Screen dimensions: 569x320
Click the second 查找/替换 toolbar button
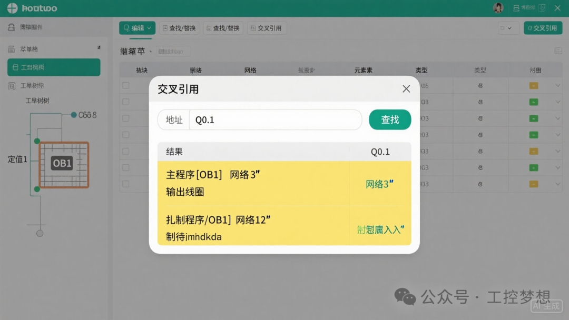point(223,28)
